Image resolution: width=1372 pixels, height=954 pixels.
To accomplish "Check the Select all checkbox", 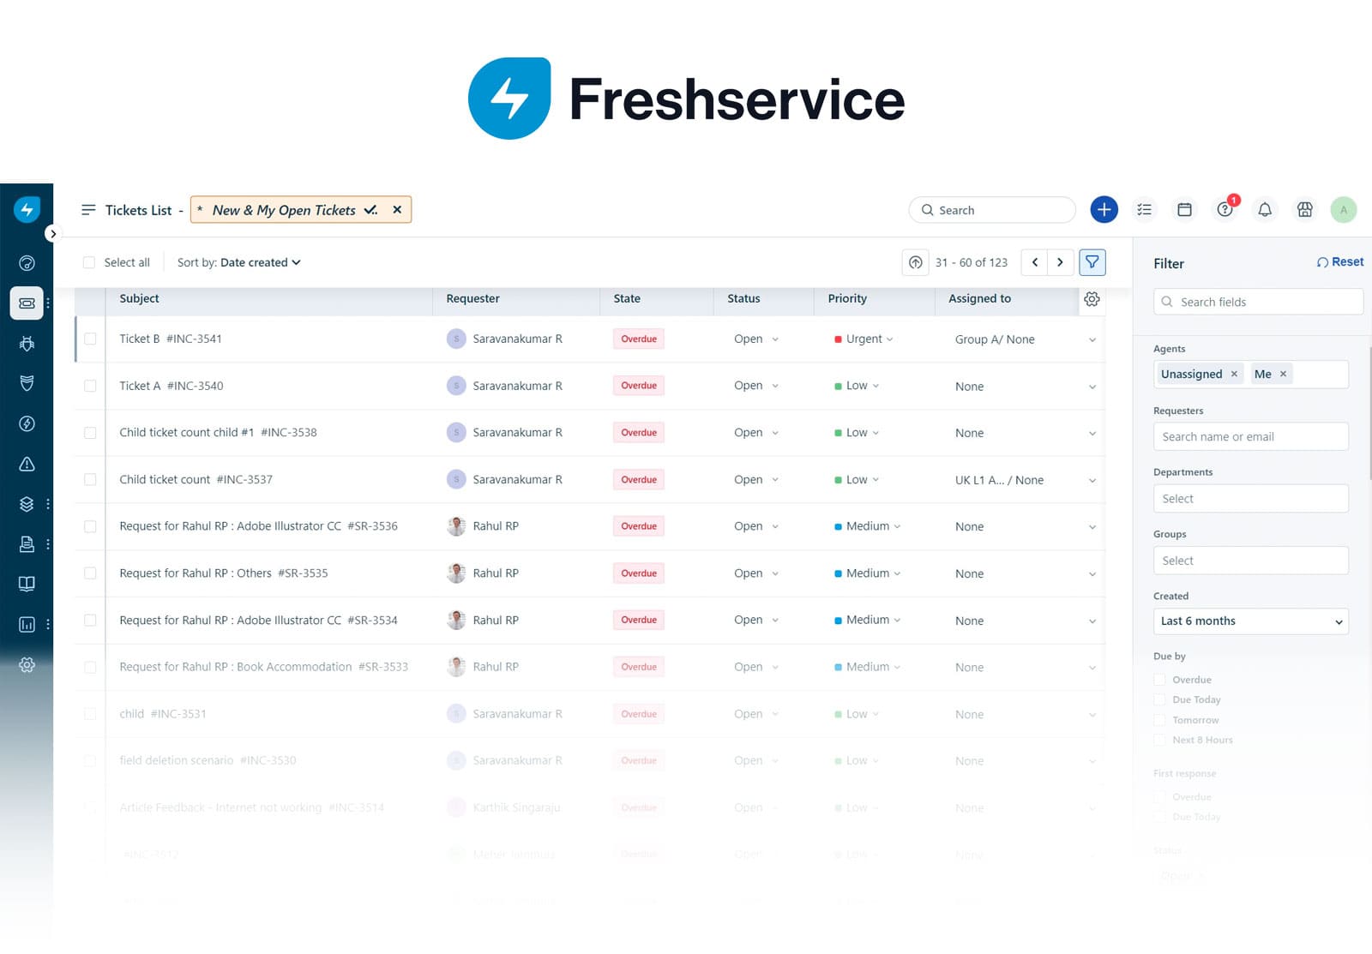I will [x=89, y=262].
